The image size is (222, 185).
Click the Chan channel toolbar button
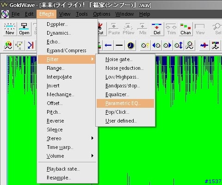pos(186,29)
